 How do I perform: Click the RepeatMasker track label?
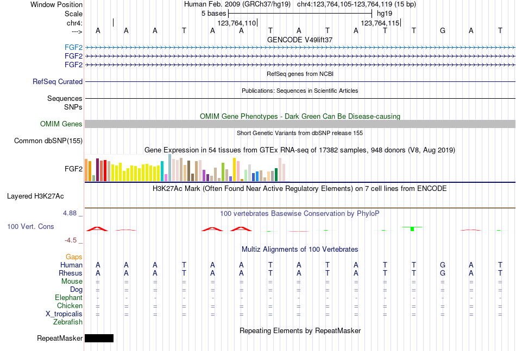(60, 338)
